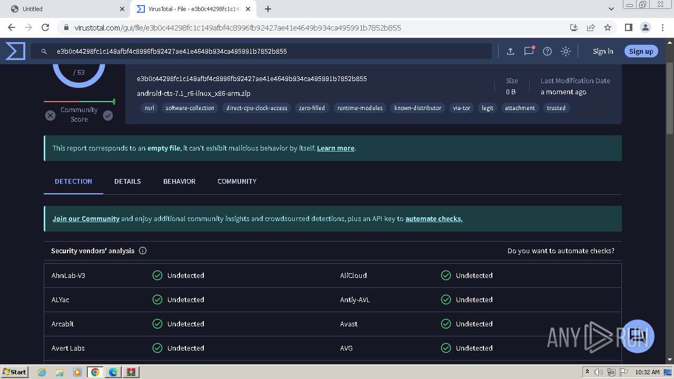This screenshot has height=379, width=674.
Task: Close the VirusTotal tab
Action: pos(248,9)
